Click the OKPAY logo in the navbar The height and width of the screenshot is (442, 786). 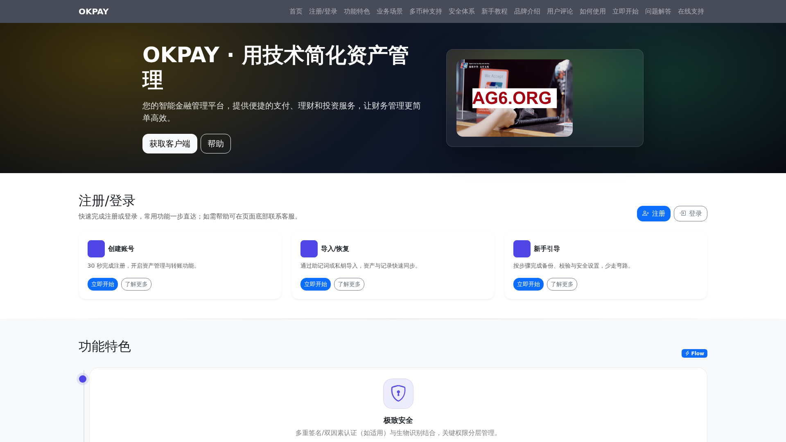(93, 11)
